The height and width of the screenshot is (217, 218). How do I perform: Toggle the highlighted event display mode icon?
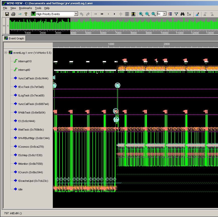tap(133, 14)
